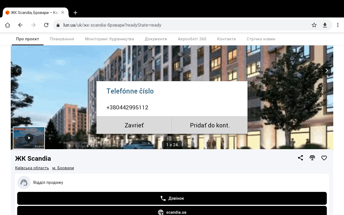Image resolution: width=344 pixels, height=215 pixels.
Task: Click the share icon beside ЖК Scandia
Action: pyautogui.click(x=300, y=158)
